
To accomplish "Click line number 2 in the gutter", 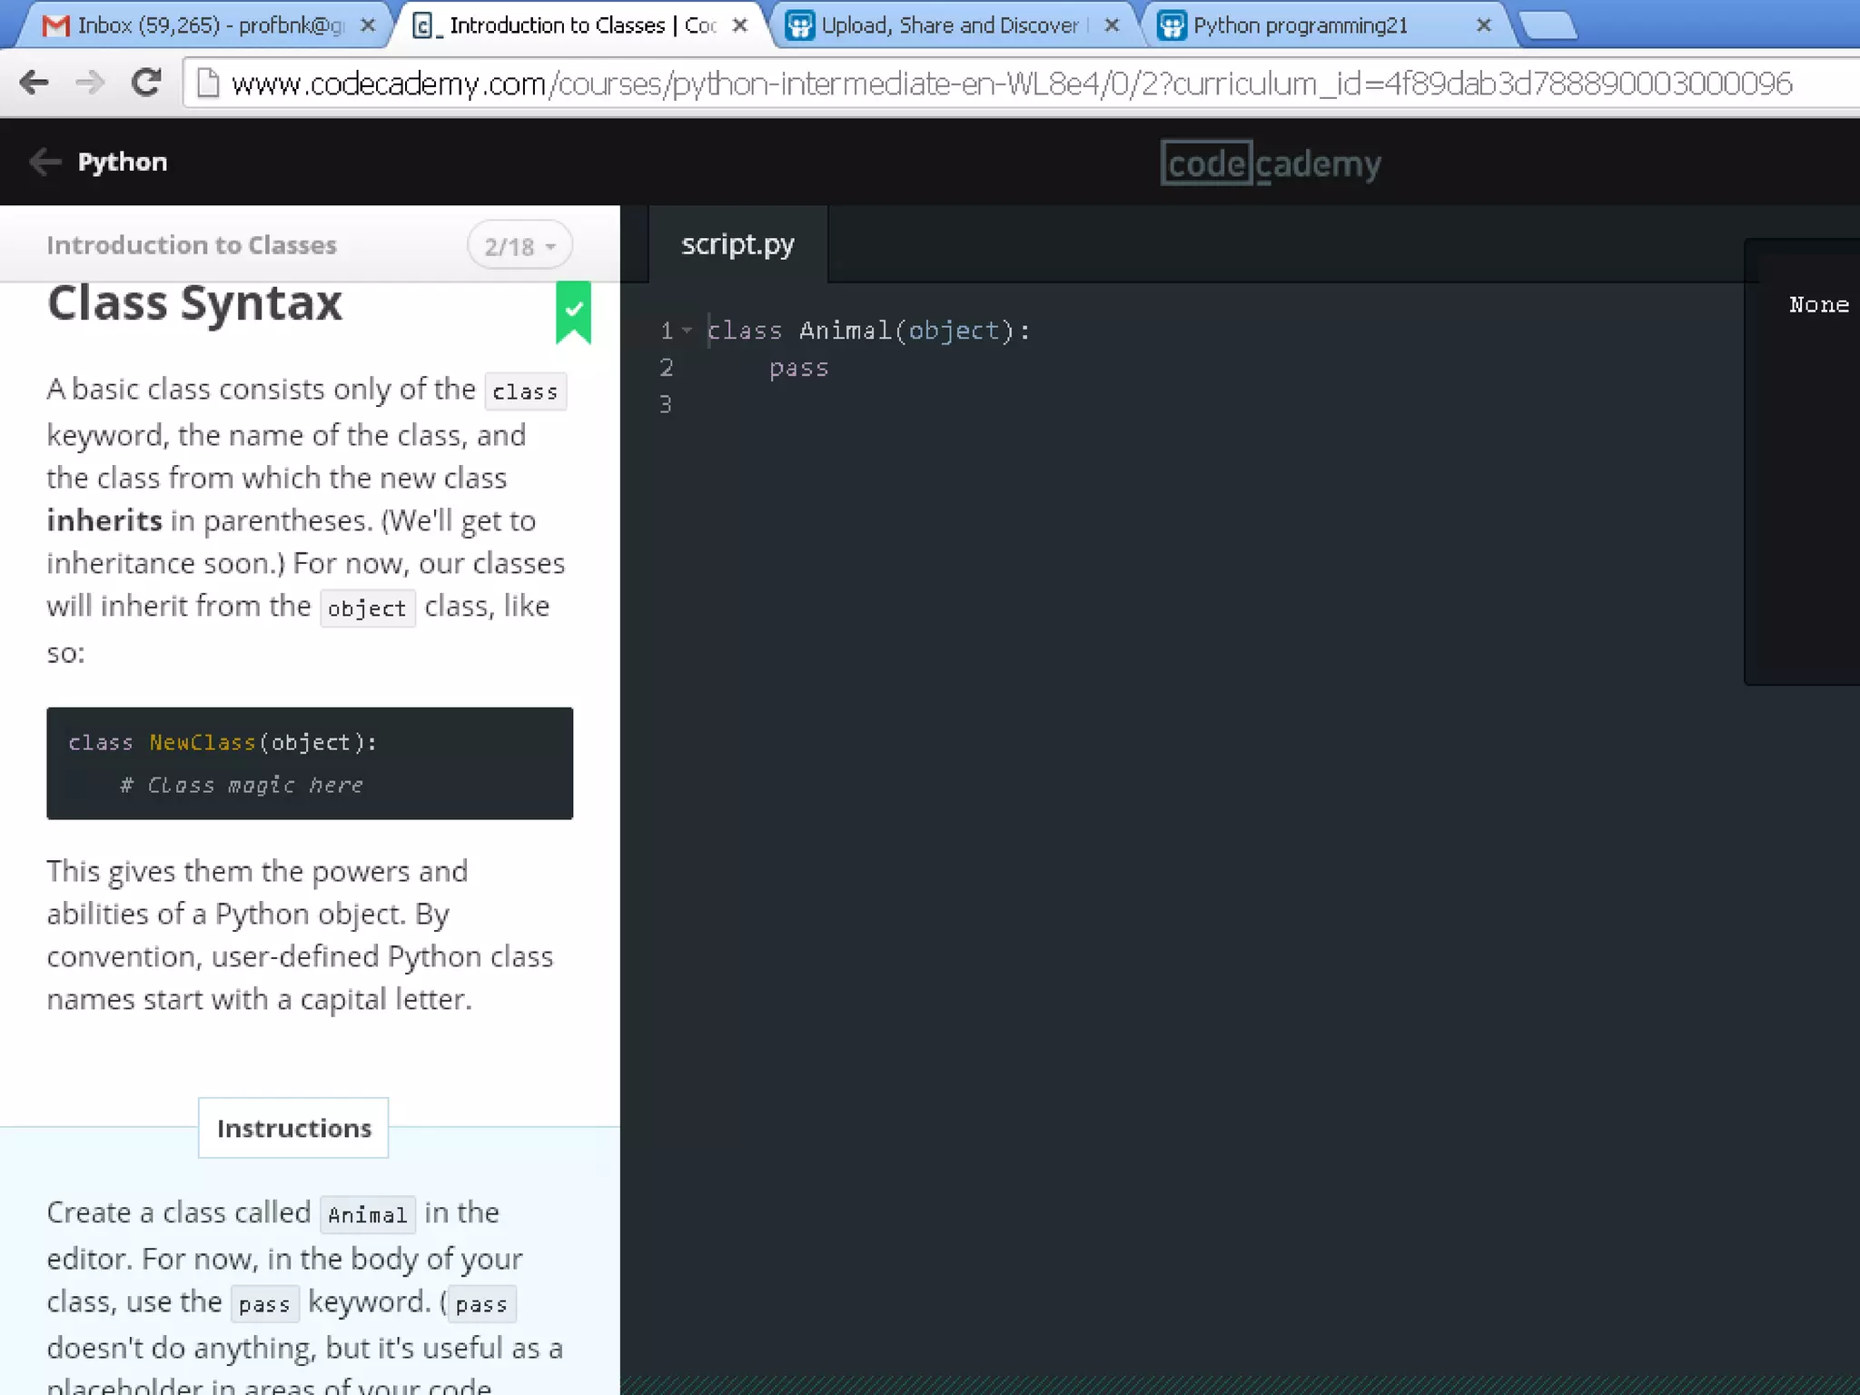I will click(x=667, y=368).
